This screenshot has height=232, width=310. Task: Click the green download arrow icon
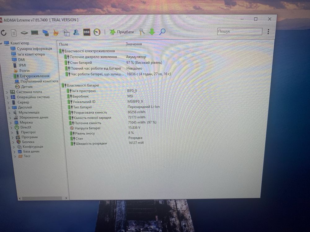(x=152, y=32)
